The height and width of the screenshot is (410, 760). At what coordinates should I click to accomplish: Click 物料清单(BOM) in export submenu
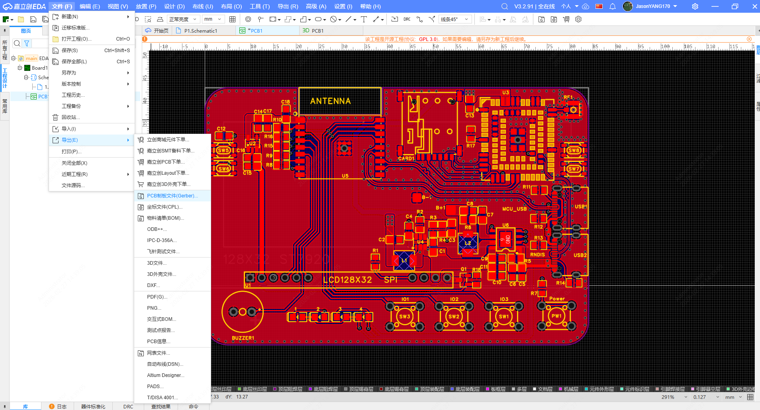click(x=165, y=218)
